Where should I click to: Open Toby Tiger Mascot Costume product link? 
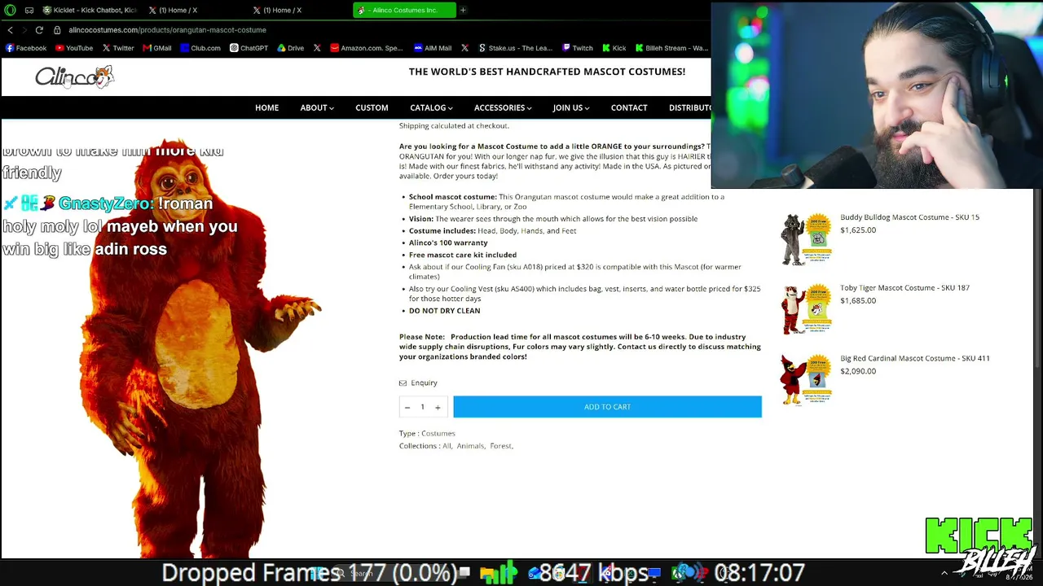pos(904,288)
